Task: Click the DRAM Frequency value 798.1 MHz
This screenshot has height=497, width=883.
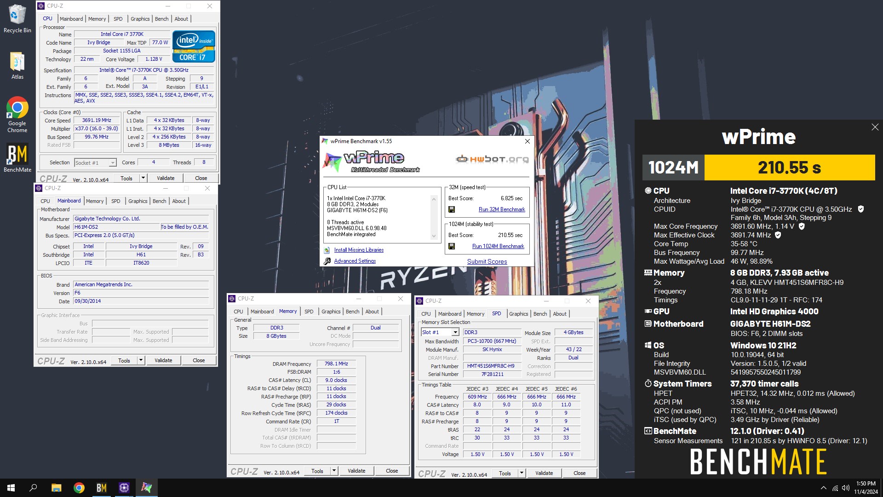Action: point(336,364)
